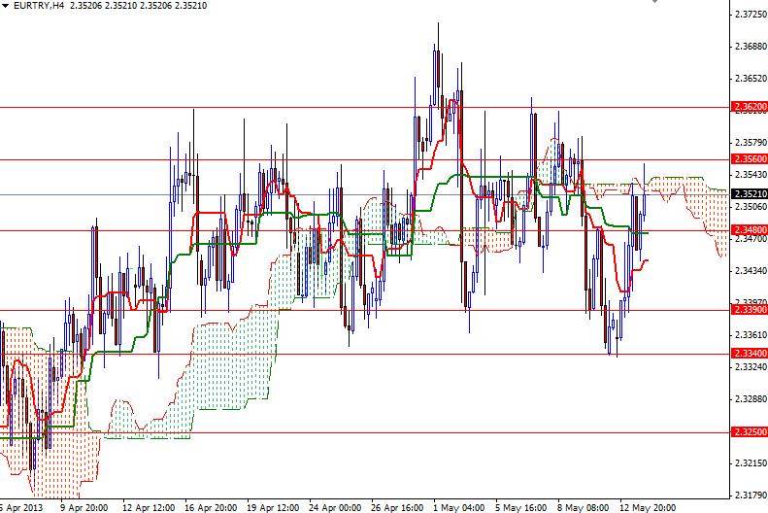Screen dimensions: 768x513
Task: Select the red 2.36200 level price tag
Action: click(x=750, y=107)
